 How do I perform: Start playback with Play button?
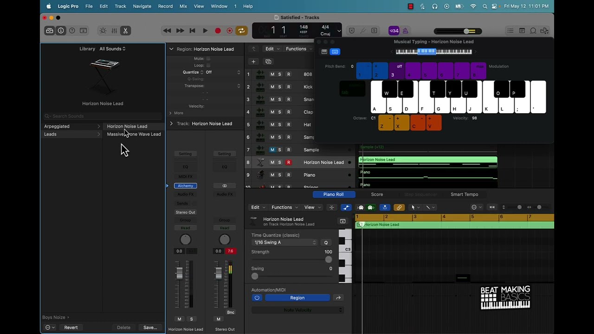click(205, 31)
